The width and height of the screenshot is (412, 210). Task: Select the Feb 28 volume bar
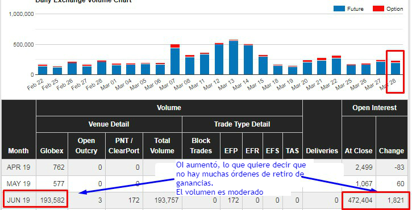(102, 68)
